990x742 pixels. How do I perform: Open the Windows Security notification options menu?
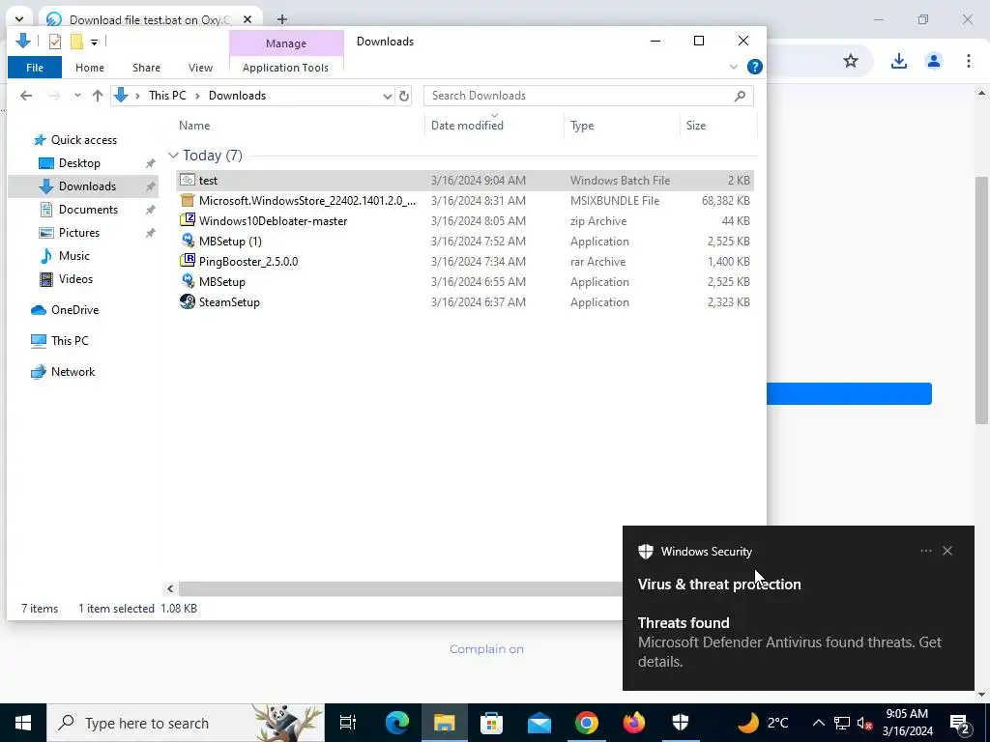coord(925,551)
